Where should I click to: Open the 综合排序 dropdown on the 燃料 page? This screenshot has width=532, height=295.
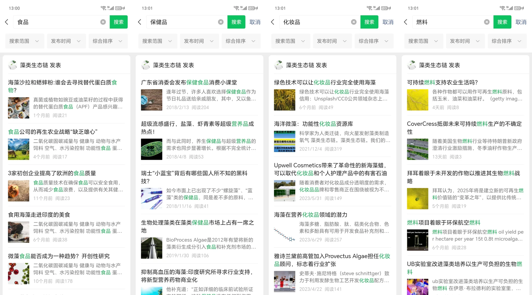pos(507,41)
